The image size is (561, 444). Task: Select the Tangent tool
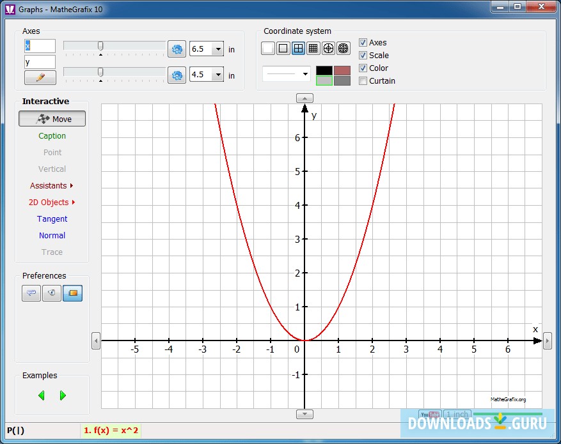click(x=52, y=219)
